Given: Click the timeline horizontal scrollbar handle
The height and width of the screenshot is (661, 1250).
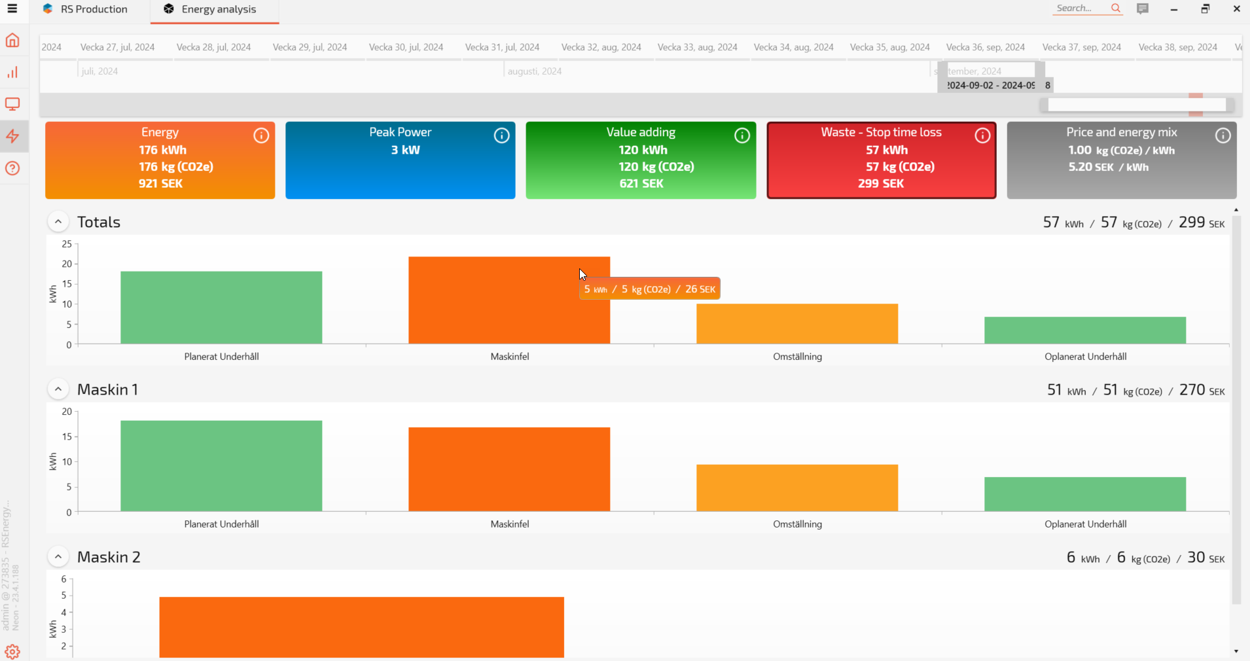Looking at the screenshot, I should [1136, 105].
